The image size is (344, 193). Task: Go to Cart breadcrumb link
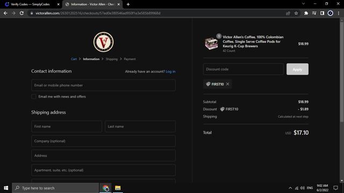click(74, 59)
